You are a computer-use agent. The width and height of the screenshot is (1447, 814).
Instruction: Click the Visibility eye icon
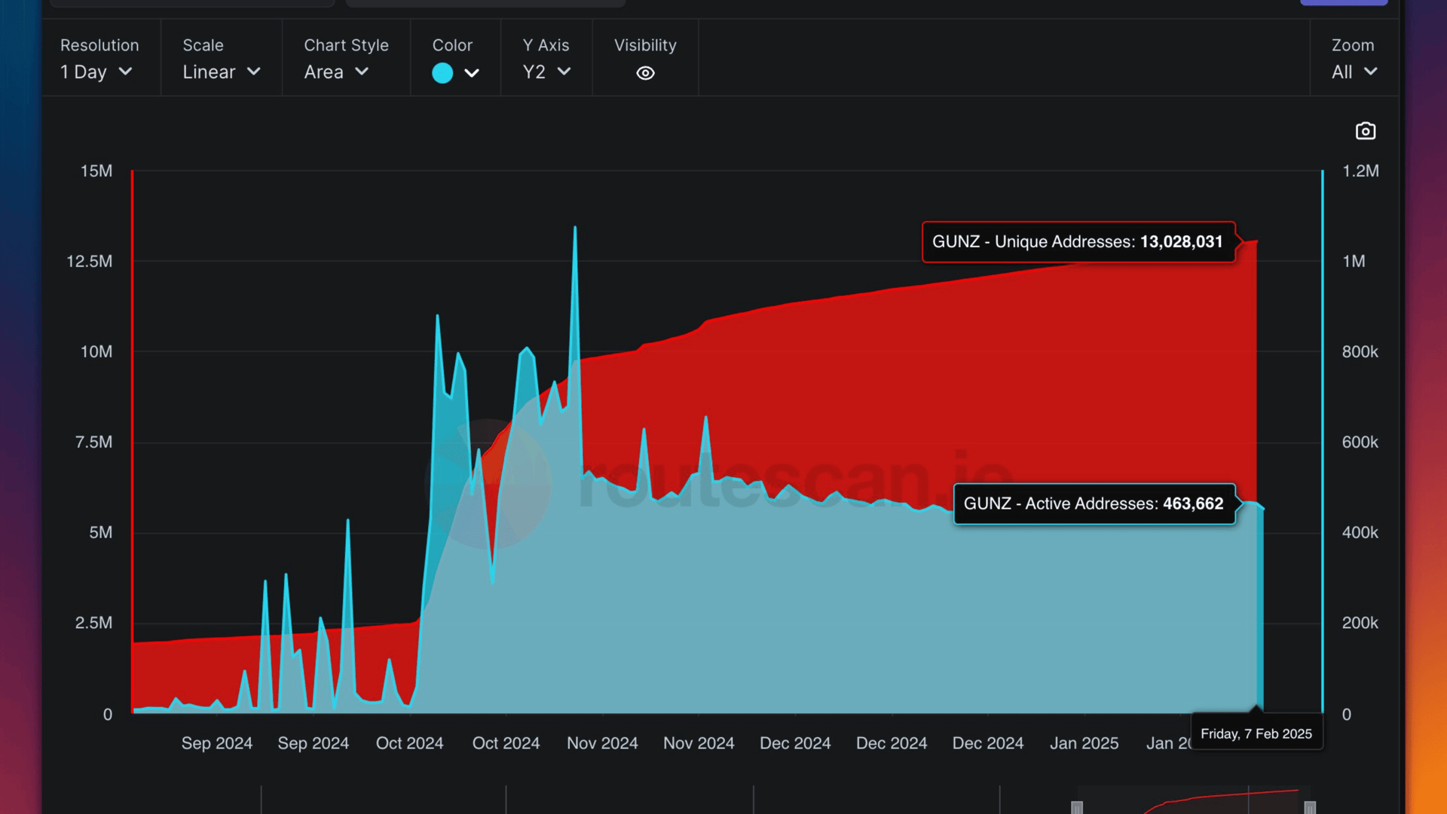pos(645,72)
